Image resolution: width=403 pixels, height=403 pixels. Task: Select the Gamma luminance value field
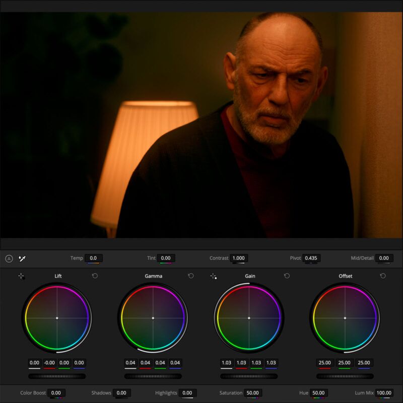point(130,363)
